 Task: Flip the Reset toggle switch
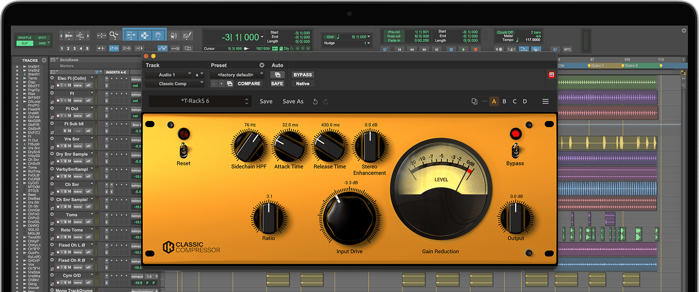[x=184, y=150]
